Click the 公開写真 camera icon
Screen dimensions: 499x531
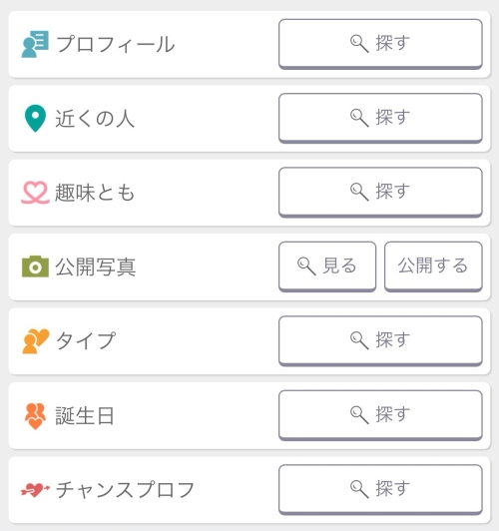click(35, 266)
